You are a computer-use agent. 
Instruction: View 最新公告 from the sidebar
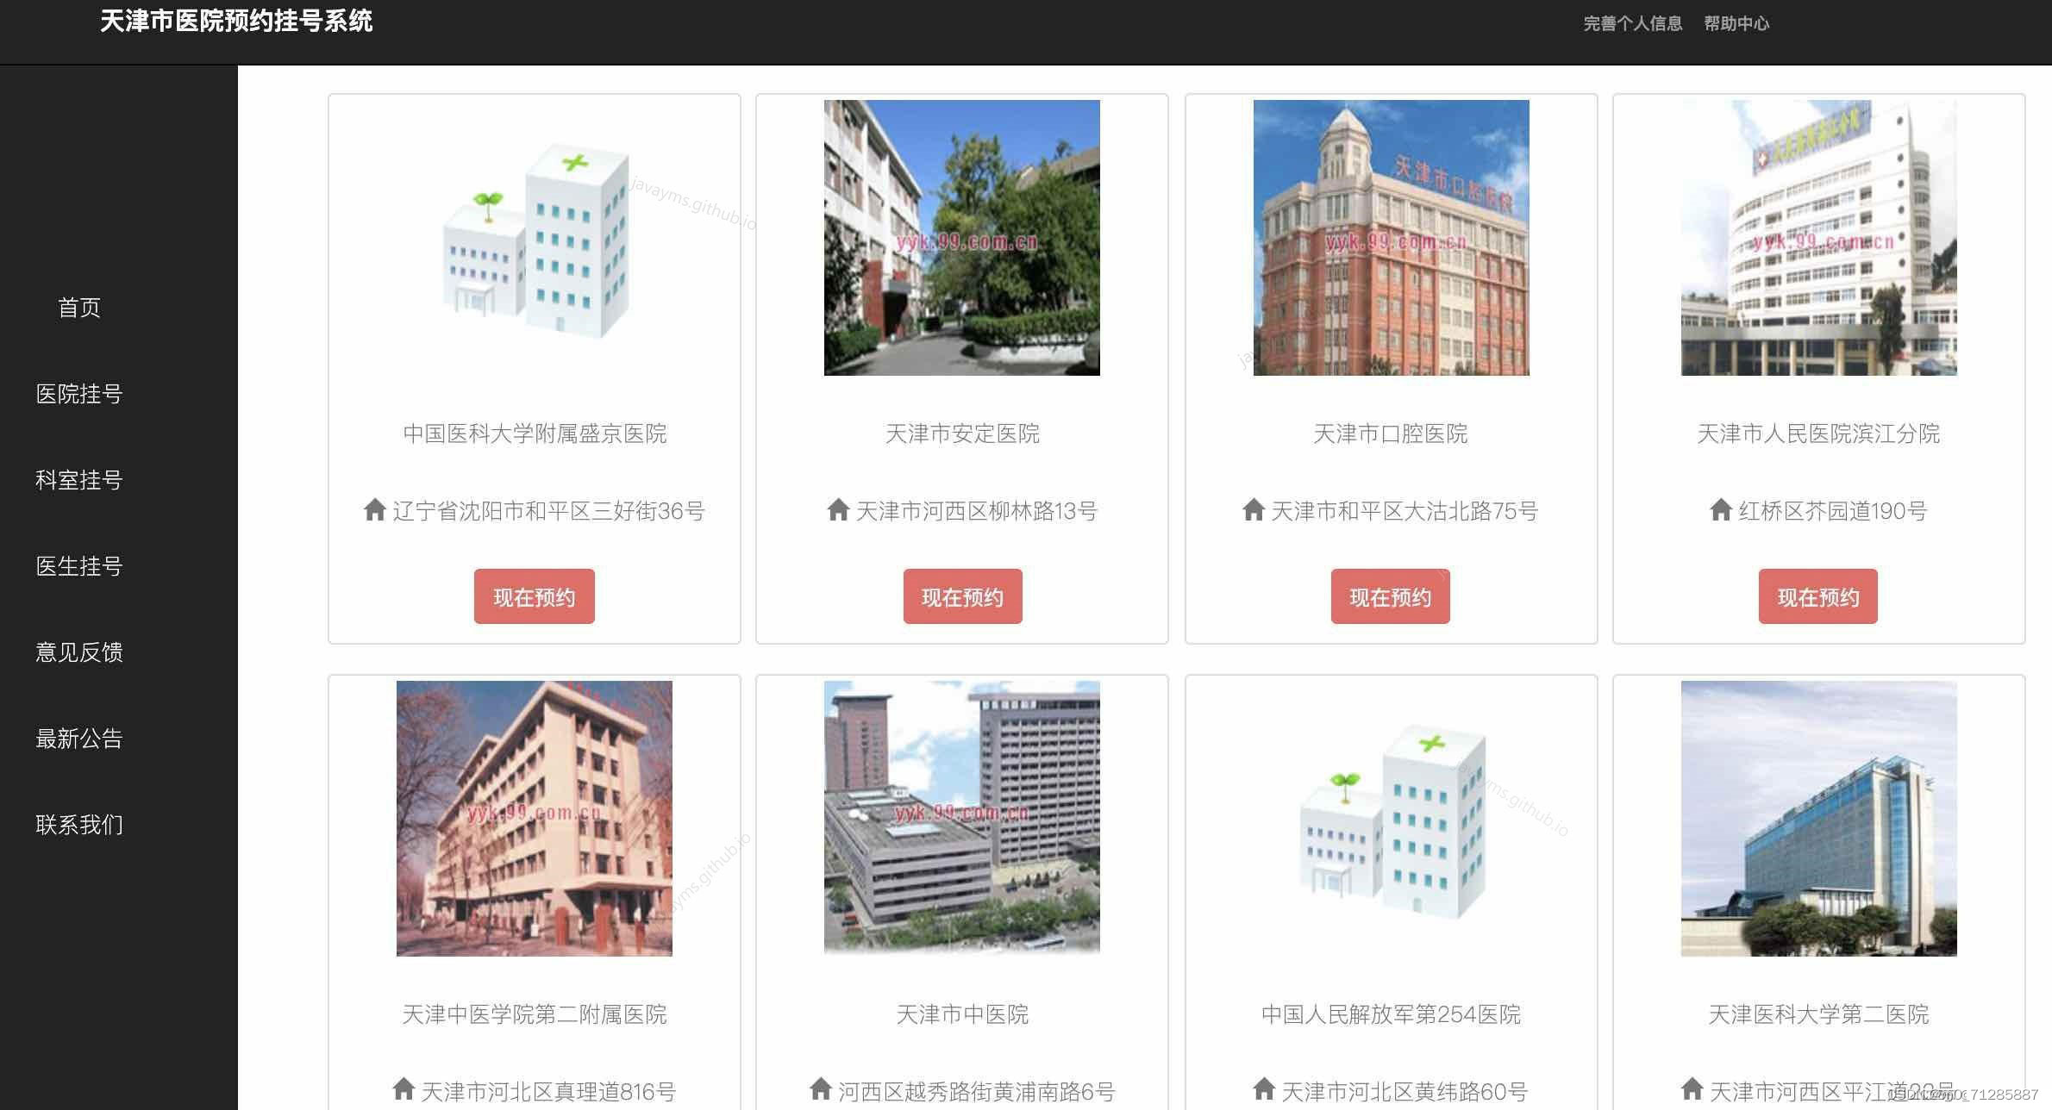79,739
